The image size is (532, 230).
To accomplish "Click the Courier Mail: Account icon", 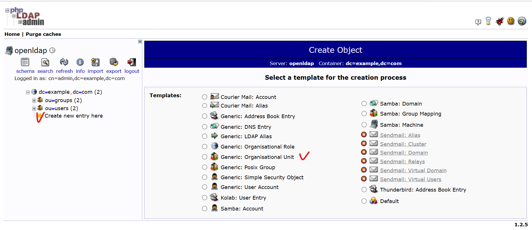I will tap(214, 96).
